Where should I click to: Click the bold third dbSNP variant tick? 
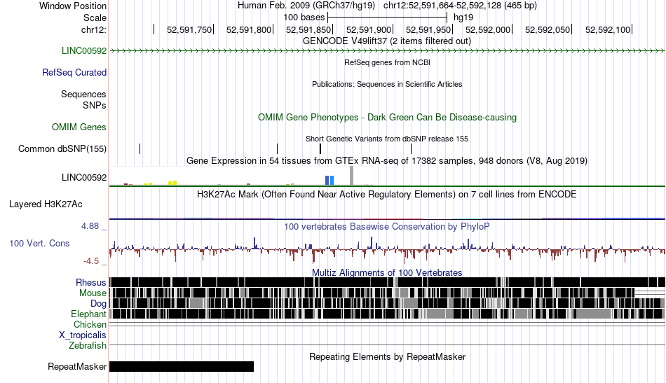320,149
